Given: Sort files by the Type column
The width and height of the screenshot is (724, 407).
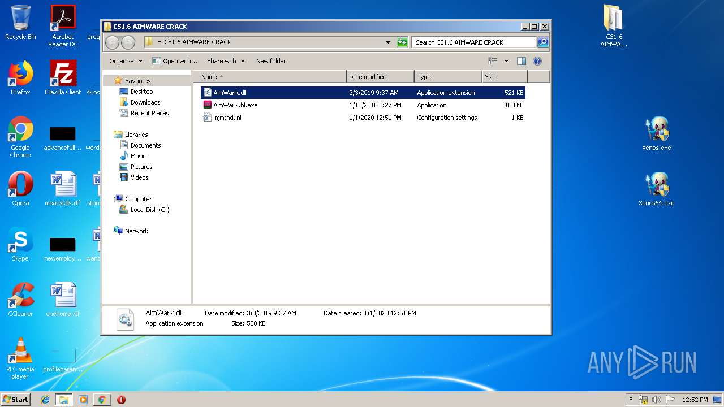Looking at the screenshot, I should 448,77.
